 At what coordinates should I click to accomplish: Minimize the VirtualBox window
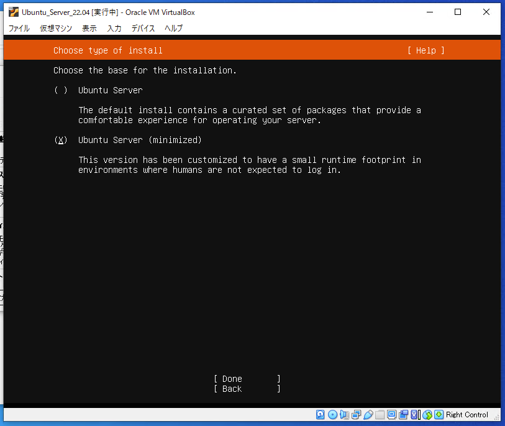[x=430, y=12]
